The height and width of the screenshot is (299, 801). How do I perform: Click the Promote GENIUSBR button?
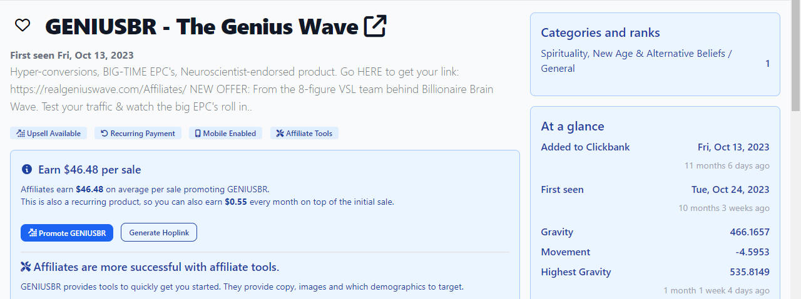(67, 233)
